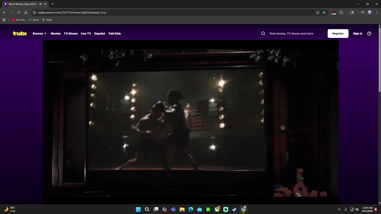Go forward to the next page

click(x=11, y=12)
